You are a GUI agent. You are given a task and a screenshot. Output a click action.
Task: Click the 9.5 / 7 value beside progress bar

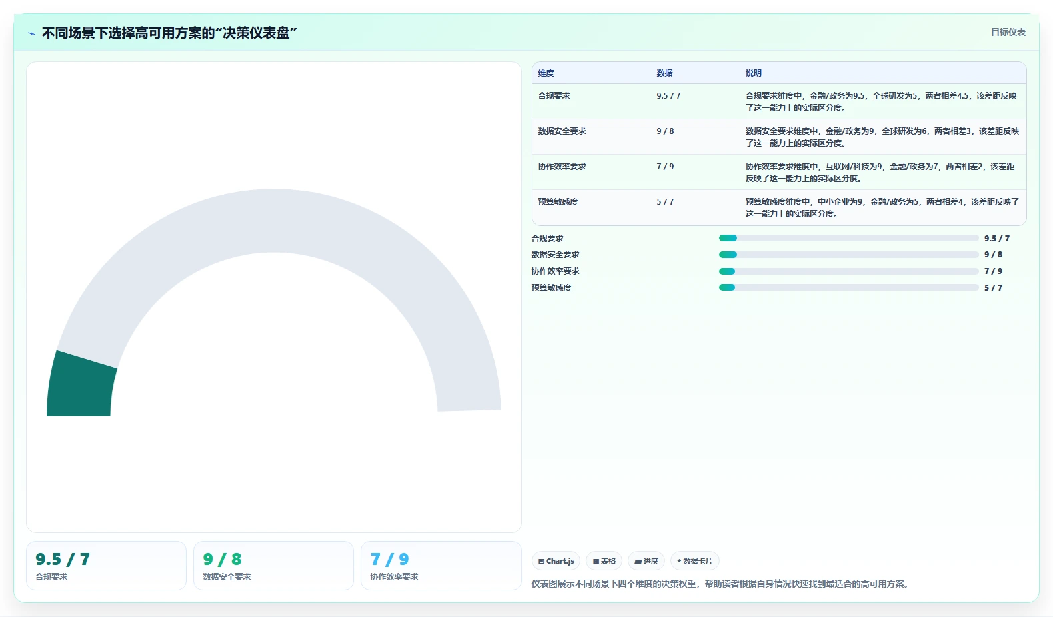coord(997,239)
